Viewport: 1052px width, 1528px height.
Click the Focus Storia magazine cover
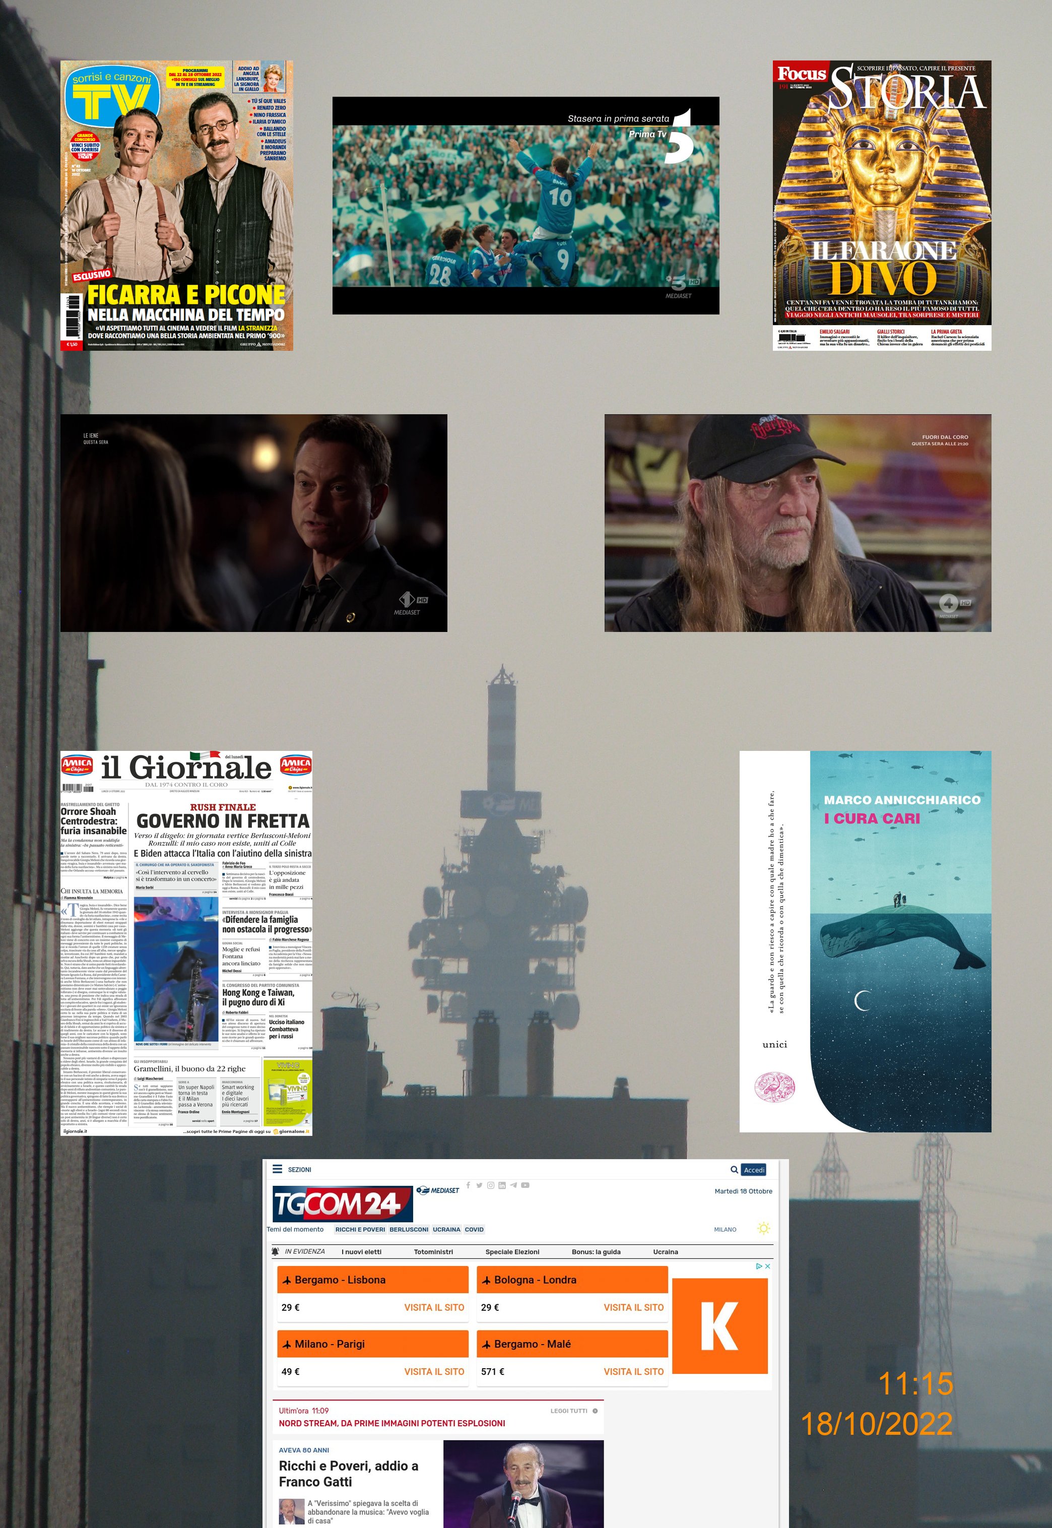[x=881, y=205]
